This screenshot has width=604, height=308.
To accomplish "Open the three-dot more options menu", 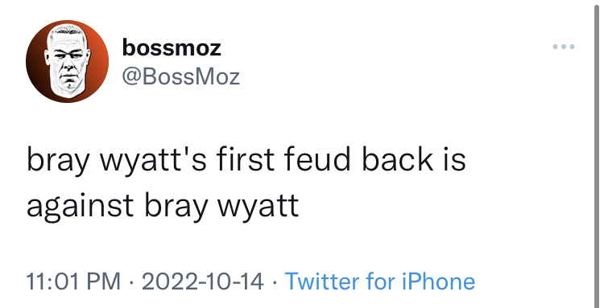I will [564, 47].
